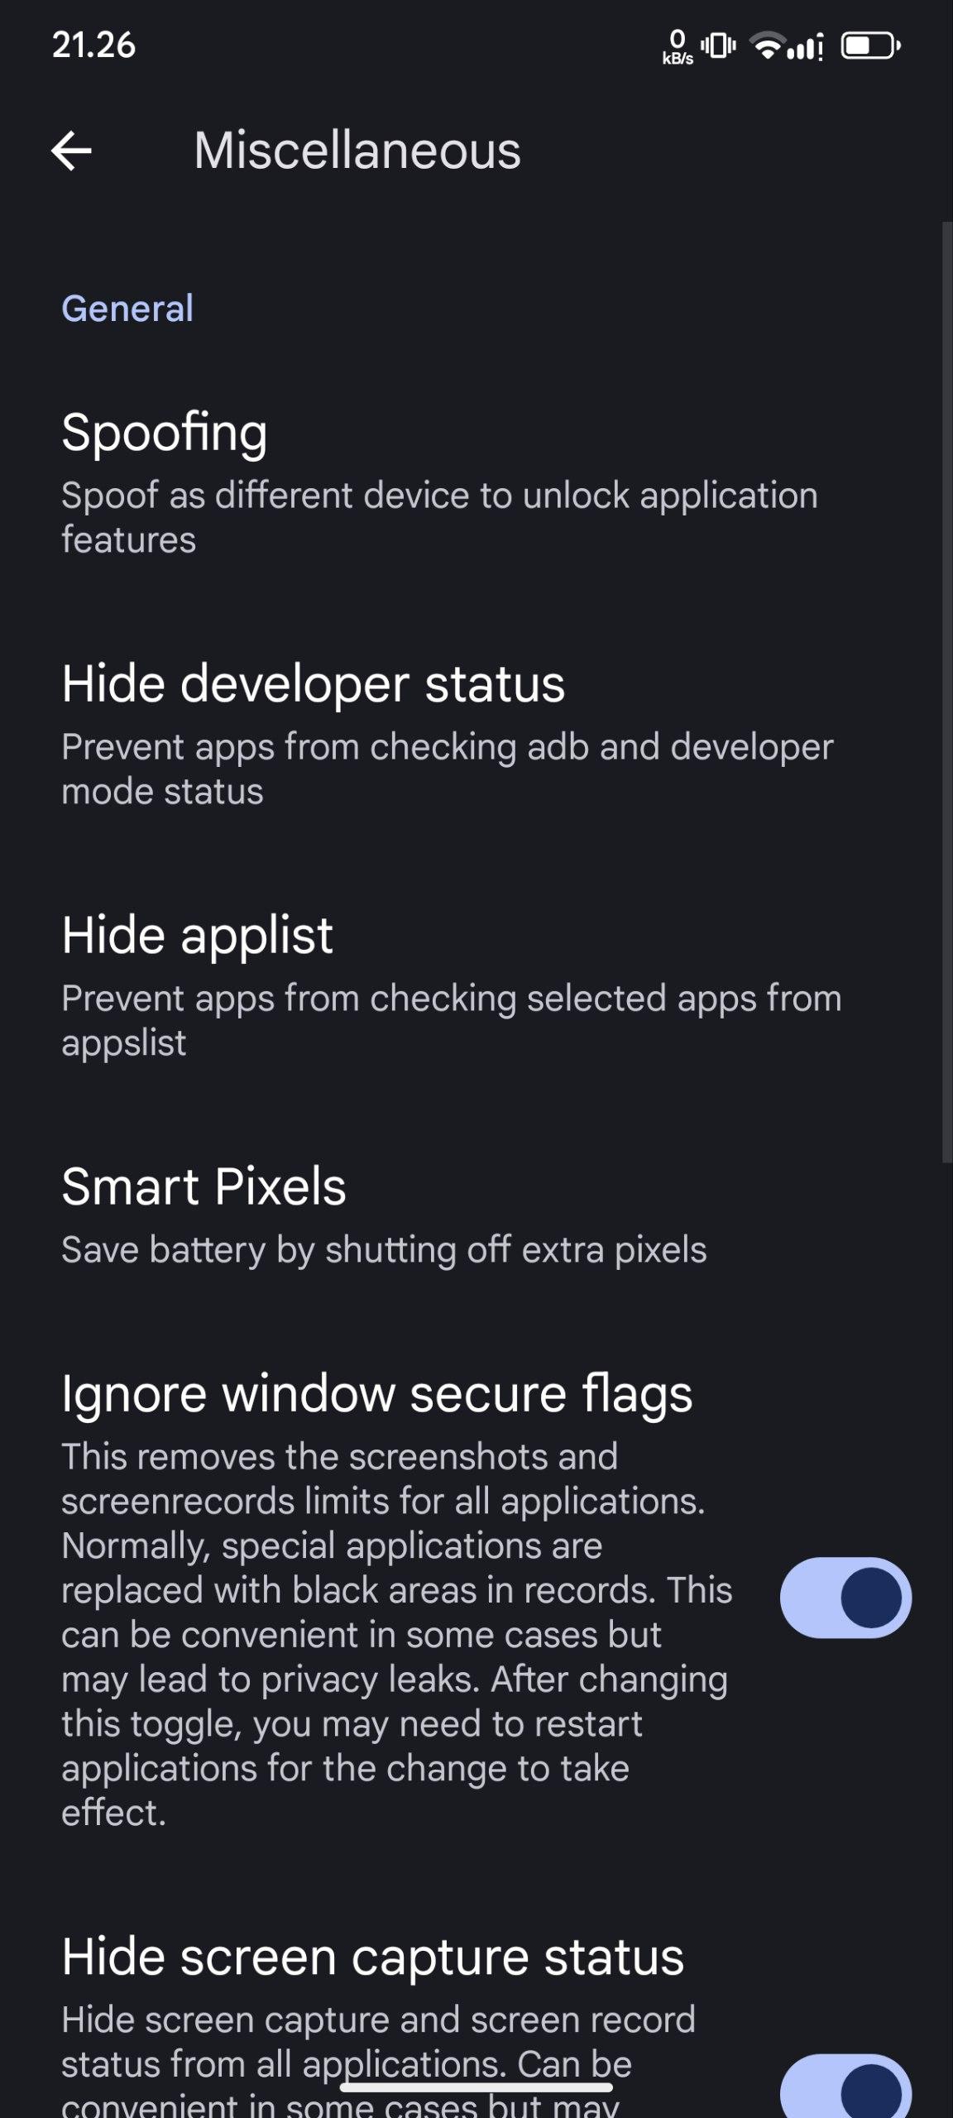953x2118 pixels.
Task: Tap the Wi-Fi status icon
Action: click(768, 46)
